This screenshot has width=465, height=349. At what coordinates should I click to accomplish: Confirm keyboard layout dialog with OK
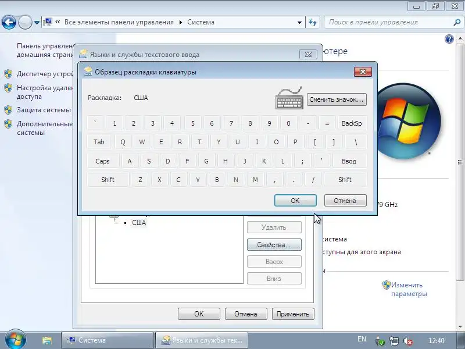click(x=295, y=201)
